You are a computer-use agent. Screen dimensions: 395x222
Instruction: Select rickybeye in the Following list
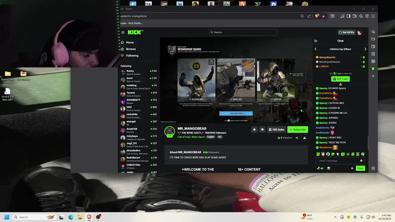pyautogui.click(x=139, y=137)
